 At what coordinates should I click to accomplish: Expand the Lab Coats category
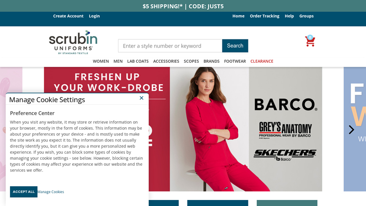(x=138, y=61)
